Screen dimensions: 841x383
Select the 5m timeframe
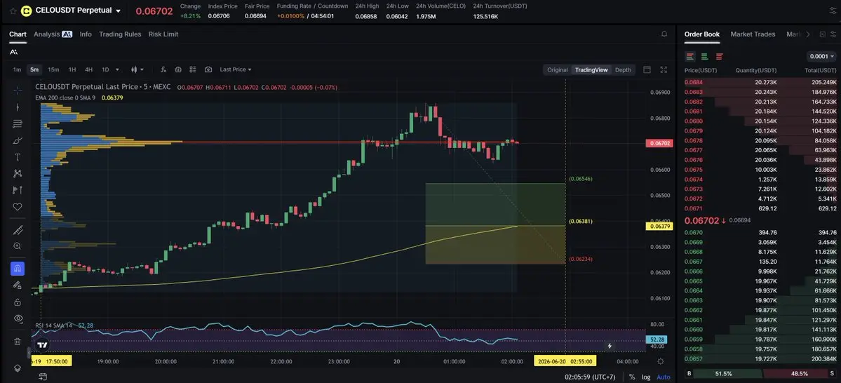pos(34,69)
